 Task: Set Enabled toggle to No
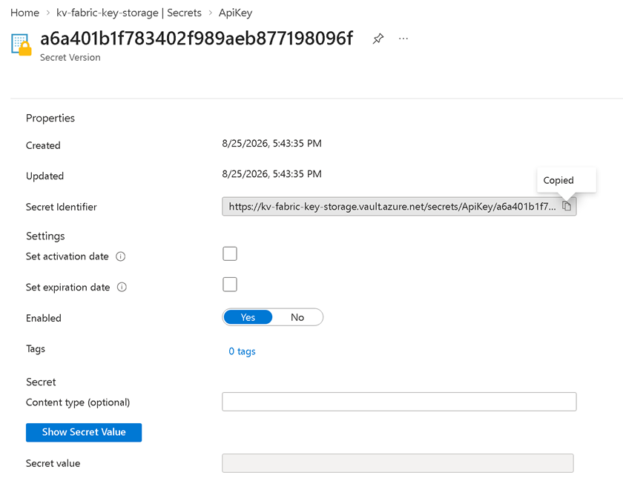[297, 317]
